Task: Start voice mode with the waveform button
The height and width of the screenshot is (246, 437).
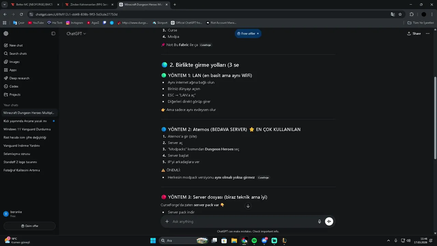Action: (329, 221)
